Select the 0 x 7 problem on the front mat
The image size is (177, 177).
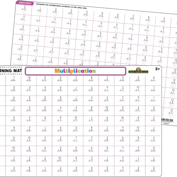[44, 119]
